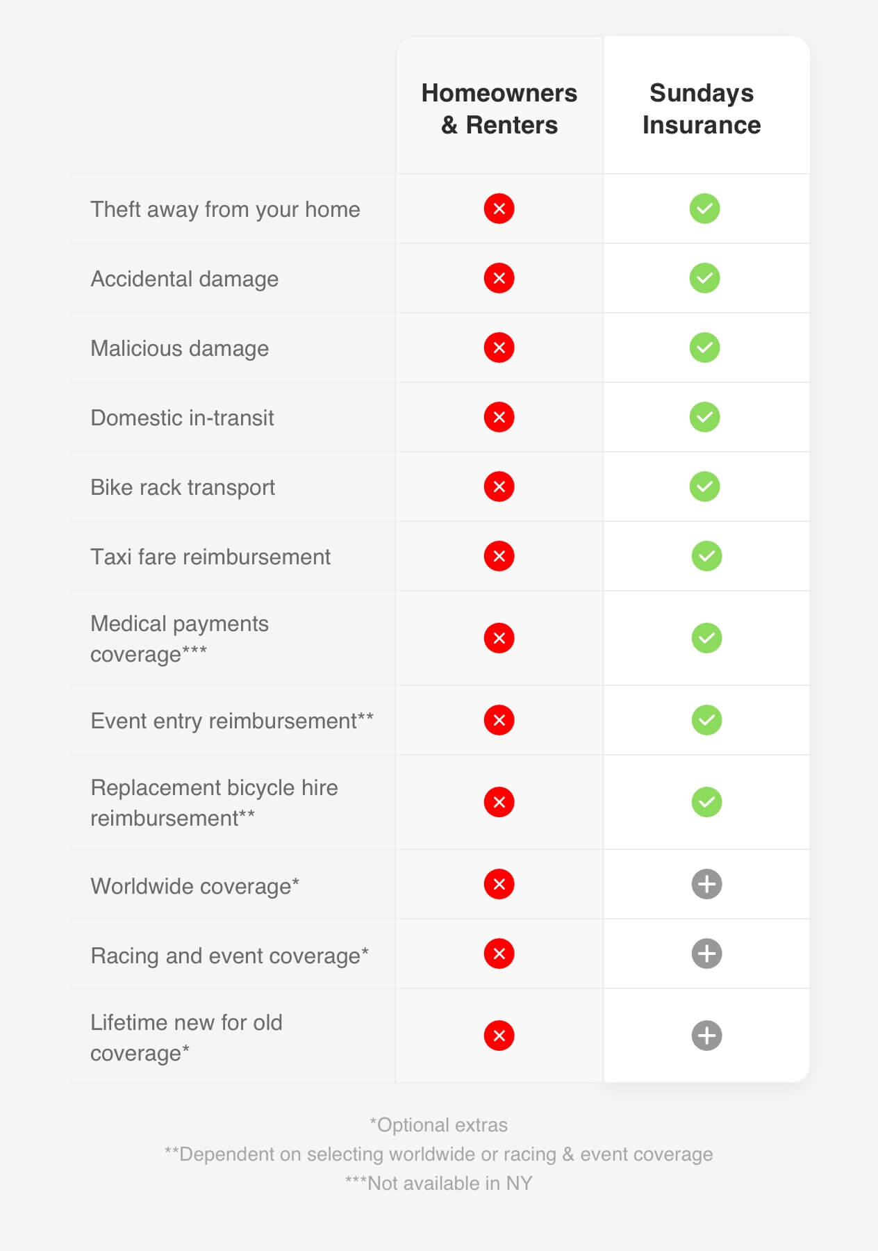Click the gray plus for Lifetime new for old coverage

706,1036
